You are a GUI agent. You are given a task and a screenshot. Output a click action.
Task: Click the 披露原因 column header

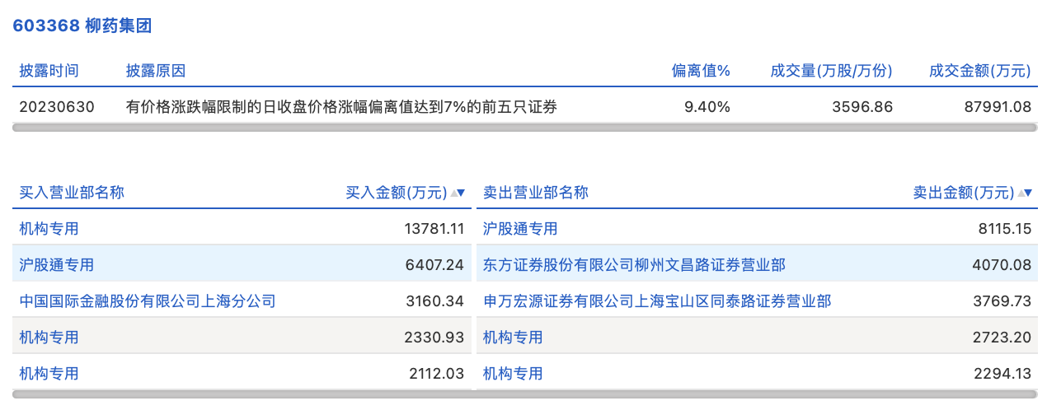click(x=156, y=71)
